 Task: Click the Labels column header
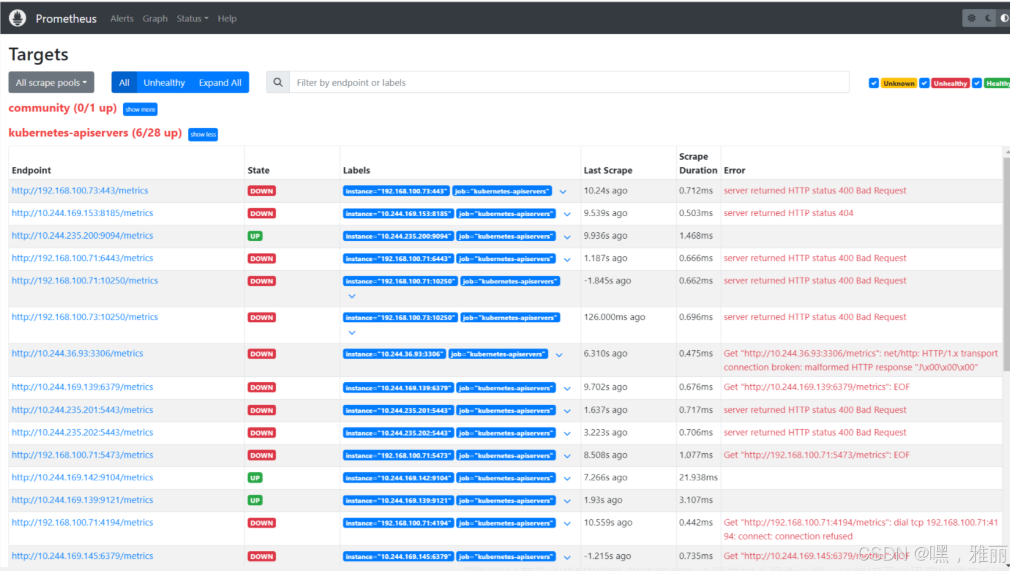[356, 170]
